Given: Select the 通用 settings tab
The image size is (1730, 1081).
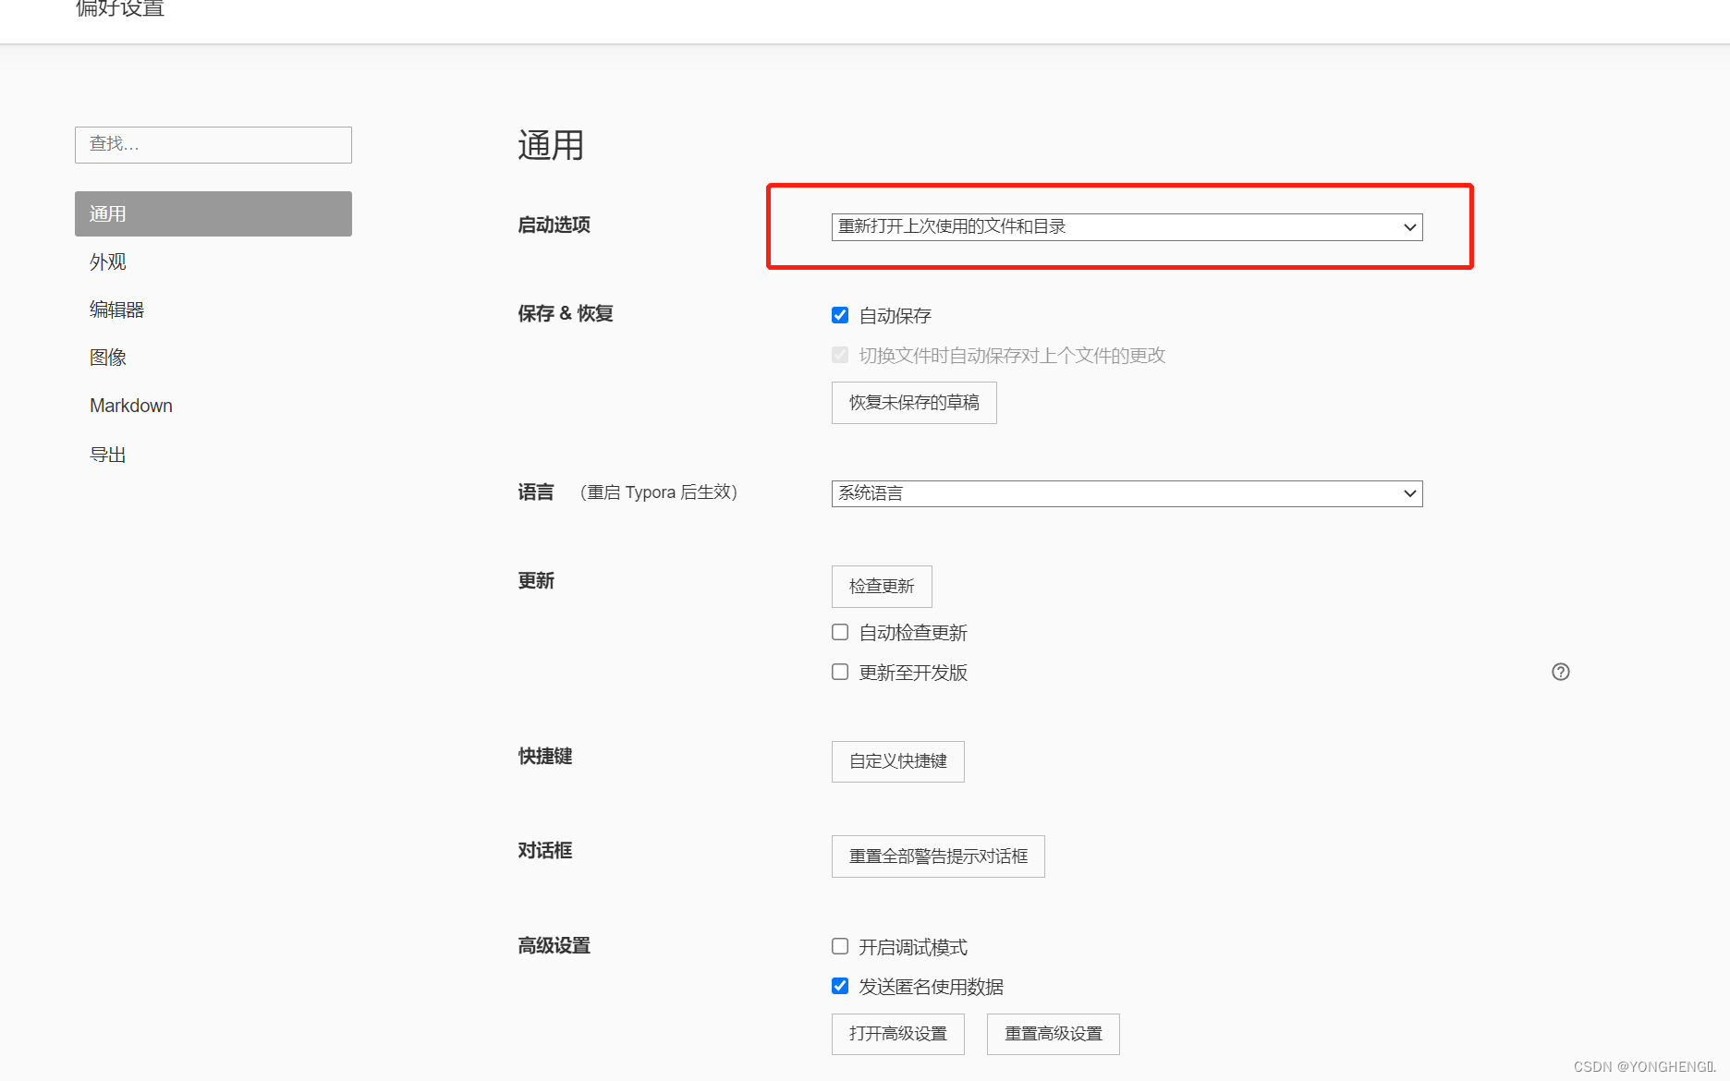Looking at the screenshot, I should pos(213,213).
